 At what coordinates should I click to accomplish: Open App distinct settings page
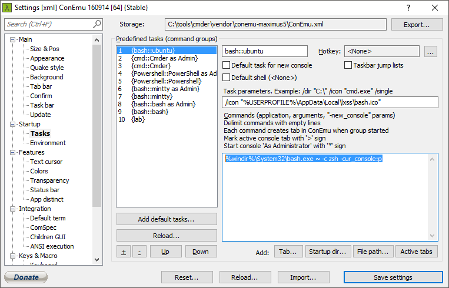(x=46, y=199)
